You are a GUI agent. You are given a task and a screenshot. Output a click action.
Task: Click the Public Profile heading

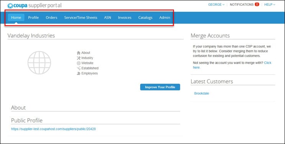(x=27, y=120)
